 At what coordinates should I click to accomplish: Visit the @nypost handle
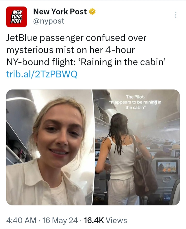(x=49, y=21)
